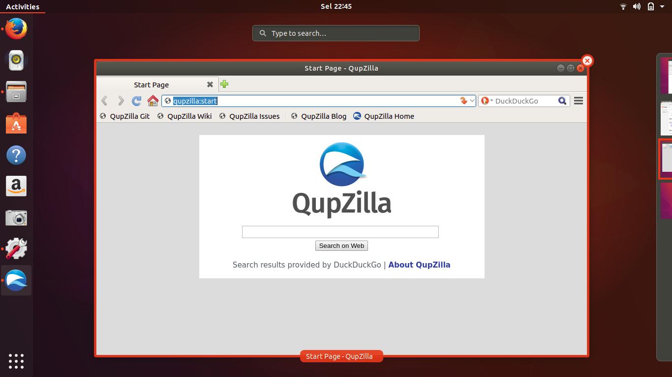This screenshot has height=377, width=672.
Task: Expand the system menu arrow in top bar
Action: (662, 6)
